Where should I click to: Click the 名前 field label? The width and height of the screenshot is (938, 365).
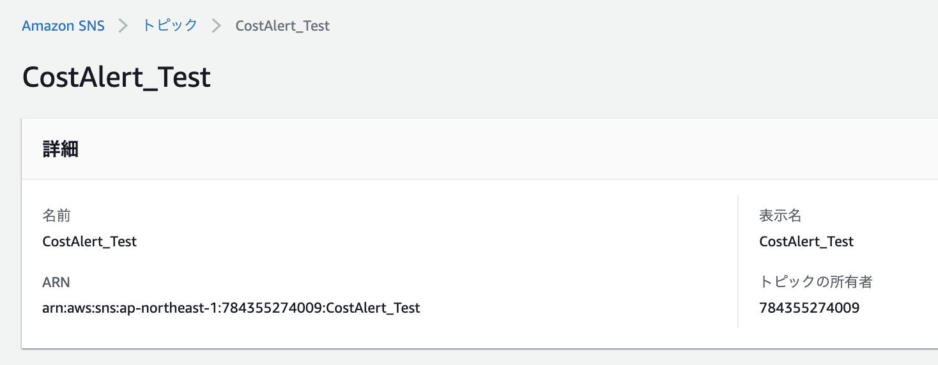pyautogui.click(x=56, y=216)
